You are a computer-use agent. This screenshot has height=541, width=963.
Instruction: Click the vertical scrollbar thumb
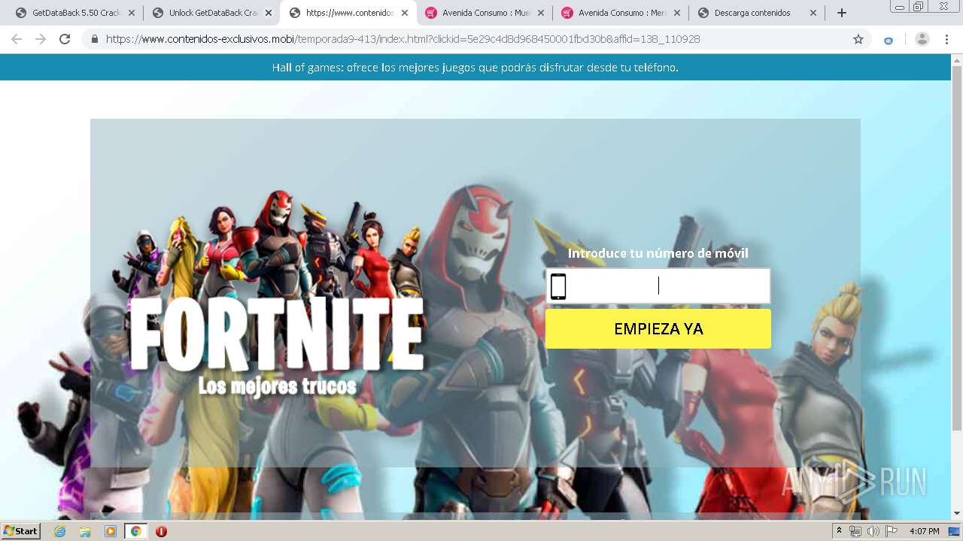coord(957,248)
